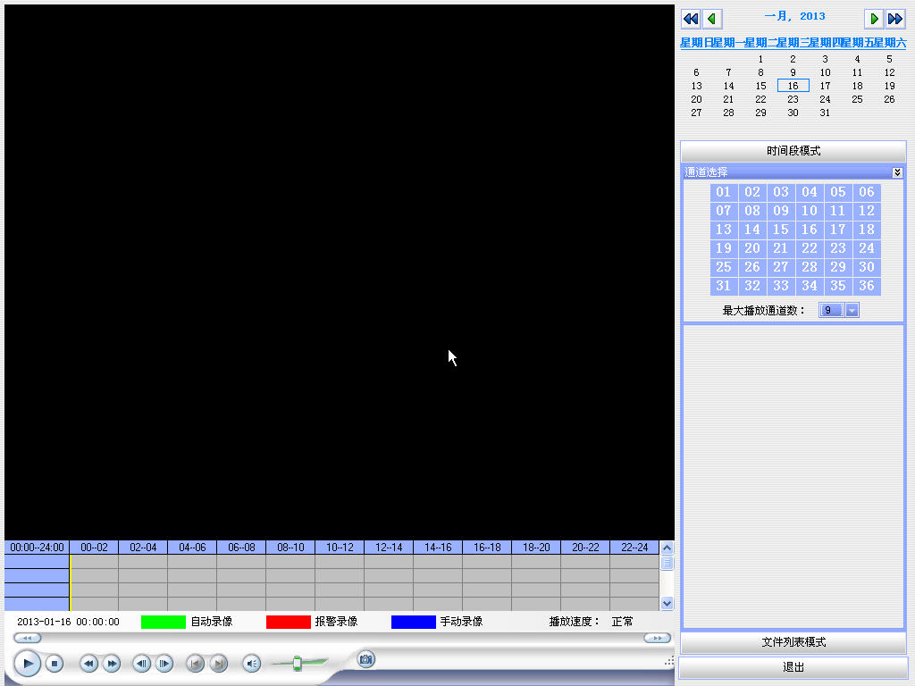The image size is (915, 686).
Task: Click the 星期日 weekday header
Action: coord(696,43)
